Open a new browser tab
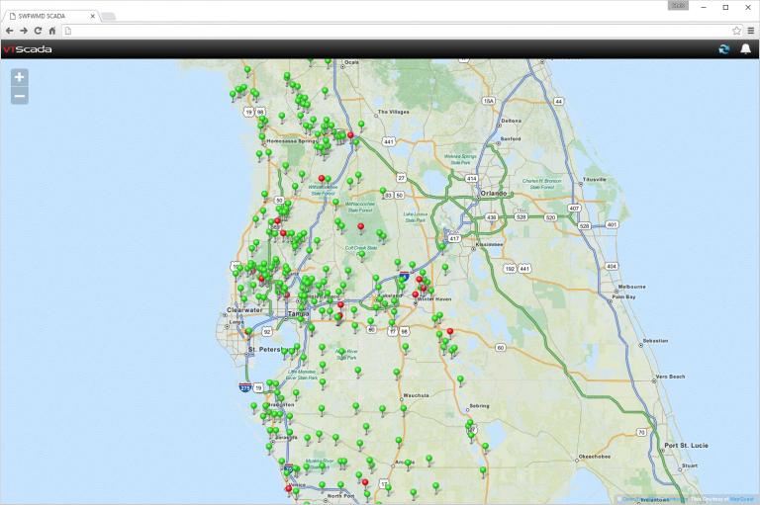The width and height of the screenshot is (760, 505). [x=109, y=17]
